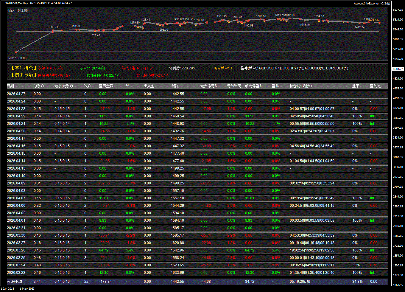The height and width of the screenshot is (292, 405).
Task: Click the 持仓(小|均|大) column header
Action: point(301,86)
